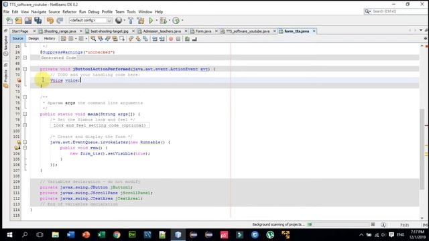Open the Debug menu
This screenshot has width=429, height=241.
(x=94, y=12)
